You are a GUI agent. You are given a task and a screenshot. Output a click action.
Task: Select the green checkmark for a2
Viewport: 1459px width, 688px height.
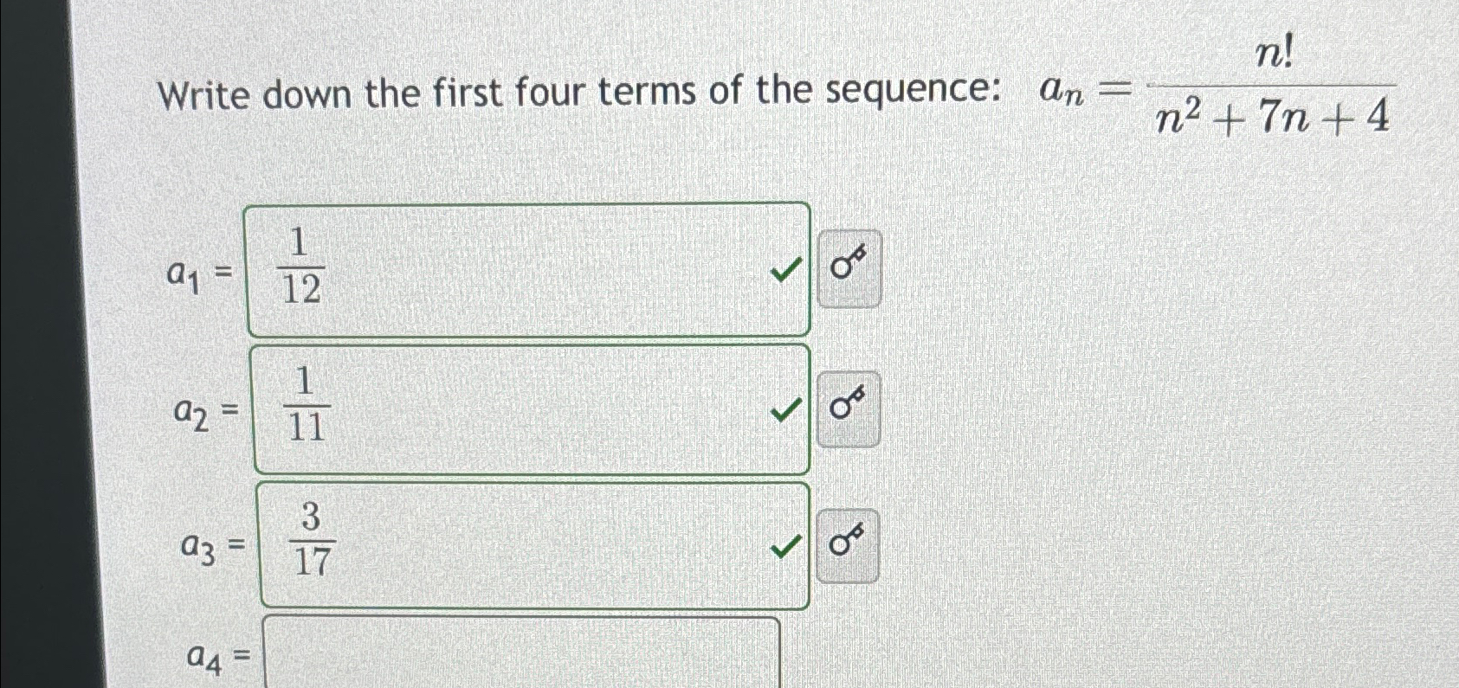(784, 409)
